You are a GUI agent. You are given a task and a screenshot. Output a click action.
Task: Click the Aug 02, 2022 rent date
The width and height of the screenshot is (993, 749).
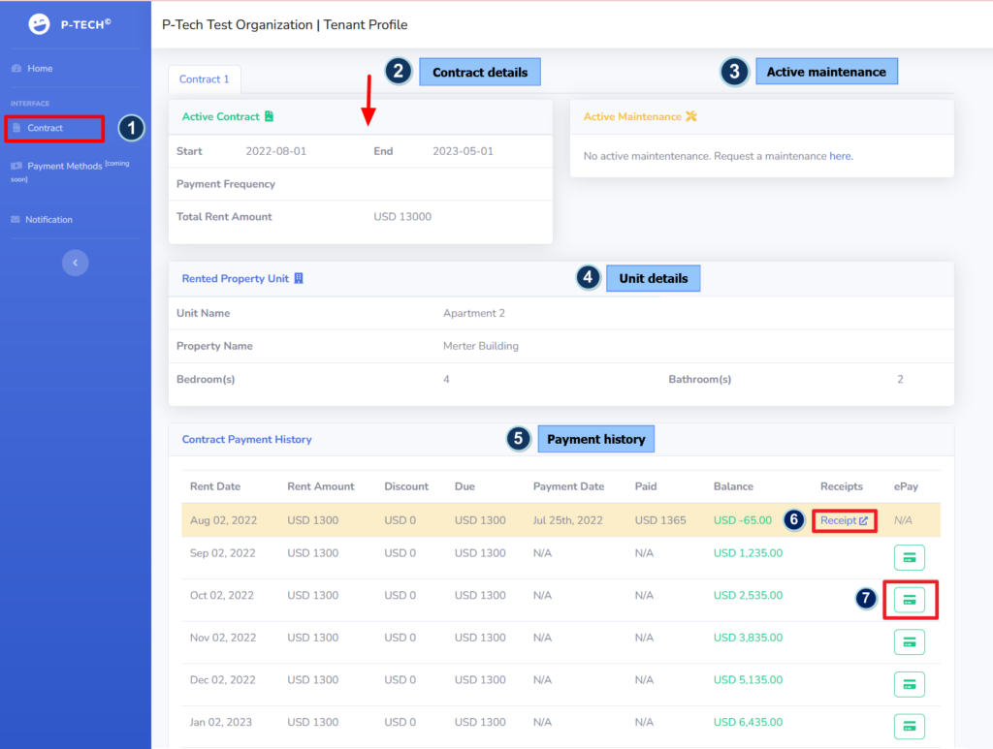(x=224, y=520)
